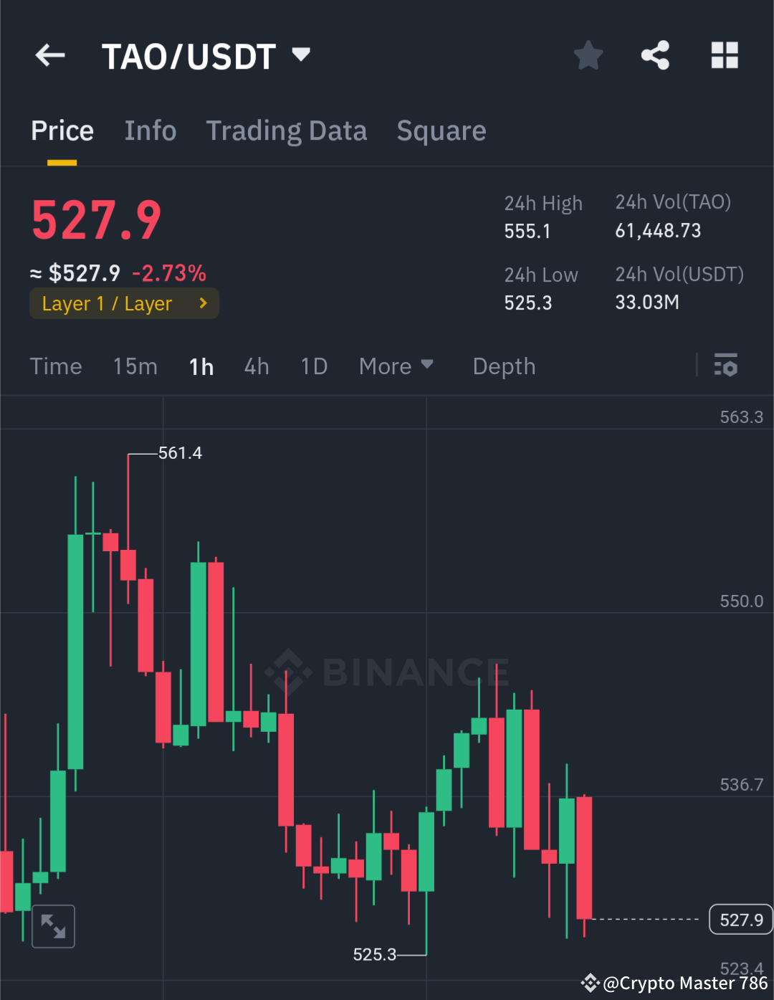Open the grid layout icon top right
774x1000 pixels.
click(725, 55)
